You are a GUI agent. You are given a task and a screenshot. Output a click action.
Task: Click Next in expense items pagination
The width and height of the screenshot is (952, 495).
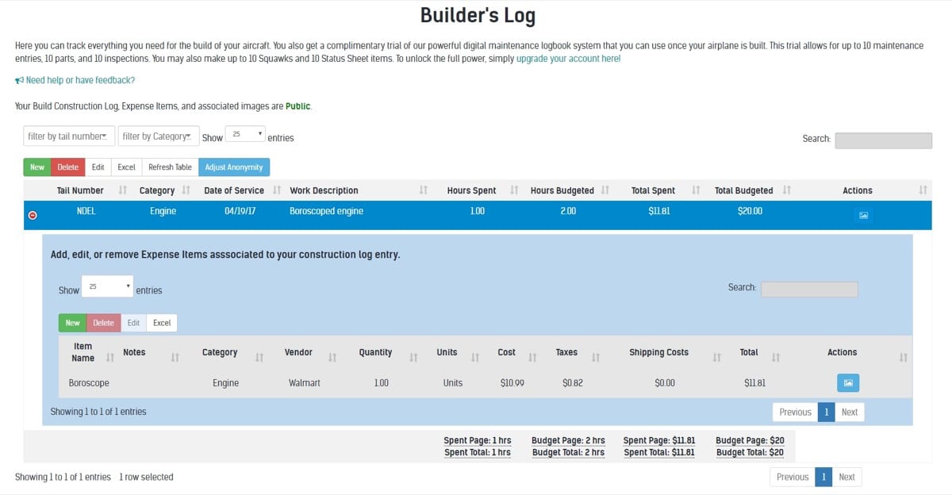point(850,412)
